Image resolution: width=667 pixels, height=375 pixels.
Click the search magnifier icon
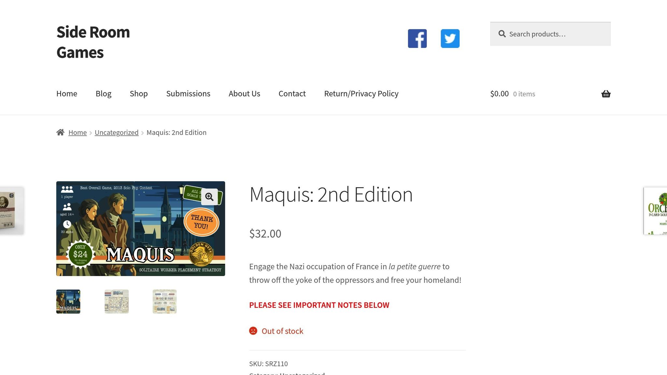point(502,34)
